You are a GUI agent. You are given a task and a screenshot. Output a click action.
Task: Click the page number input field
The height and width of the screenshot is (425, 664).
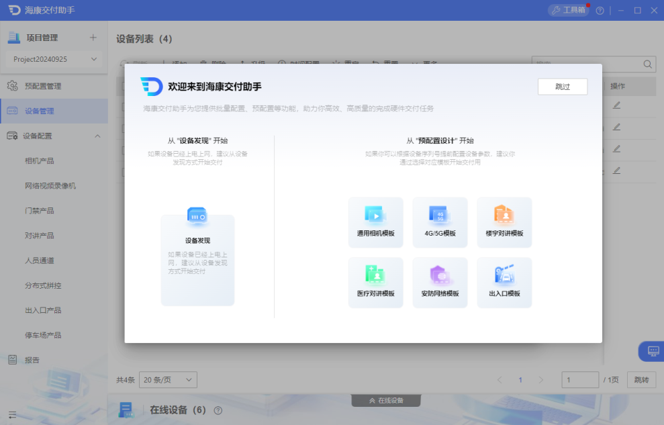(579, 380)
